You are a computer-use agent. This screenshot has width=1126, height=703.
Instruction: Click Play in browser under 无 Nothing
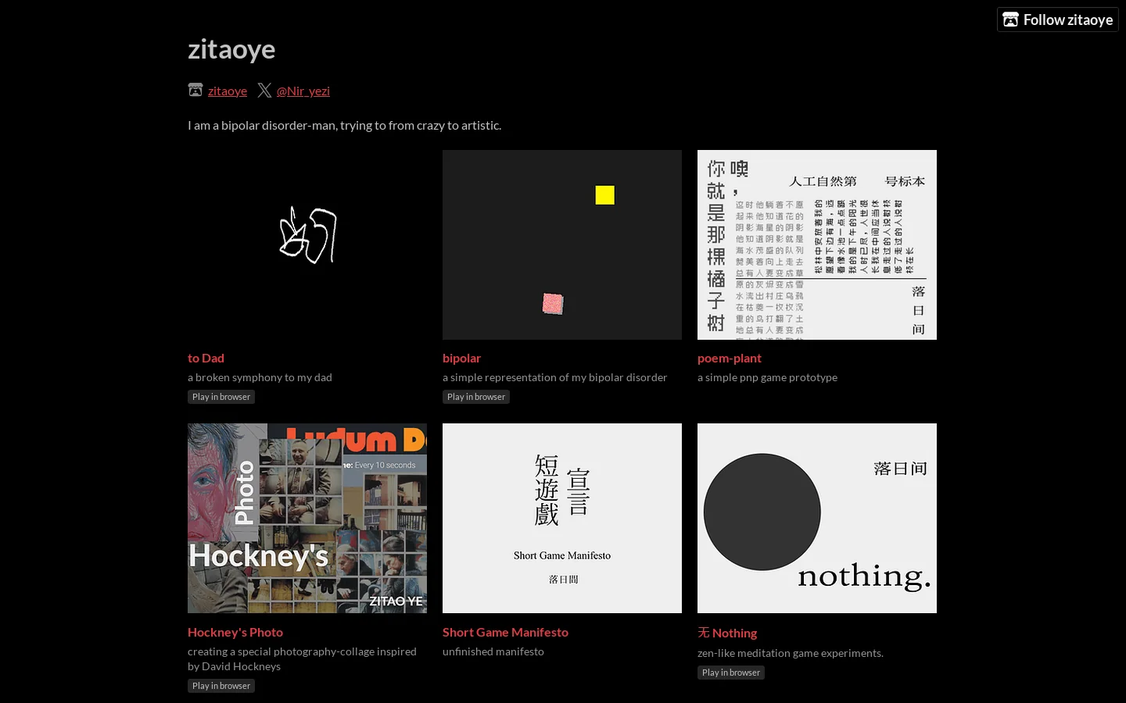click(x=731, y=673)
